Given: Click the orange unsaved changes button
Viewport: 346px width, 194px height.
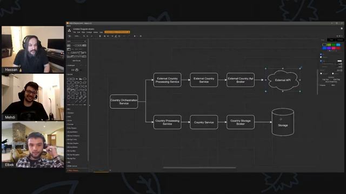Looking at the screenshot, I should pyautogui.click(x=117, y=32).
